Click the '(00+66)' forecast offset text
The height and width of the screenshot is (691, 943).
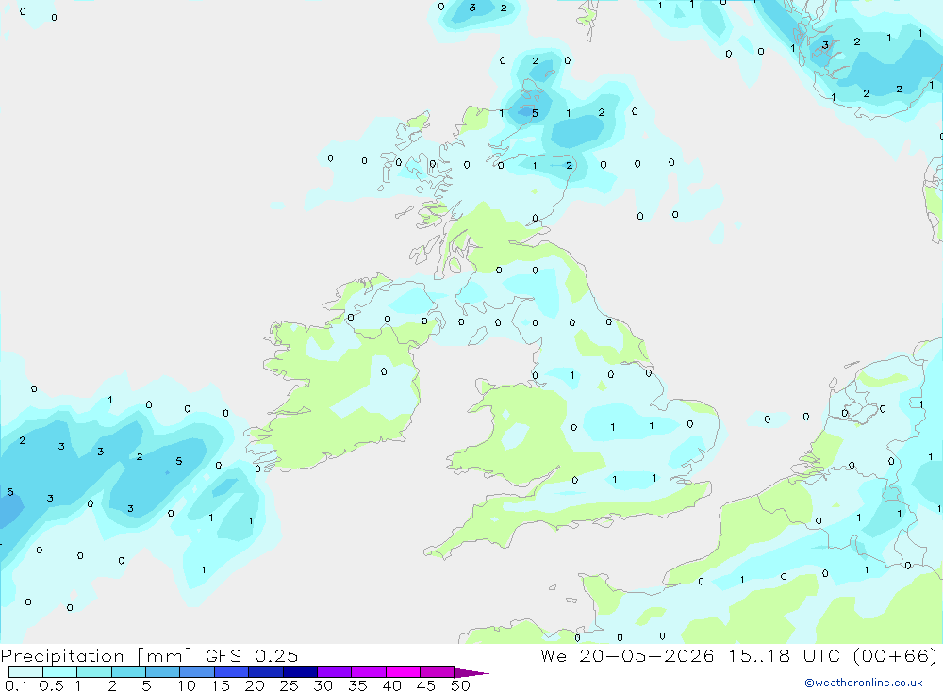(895, 656)
